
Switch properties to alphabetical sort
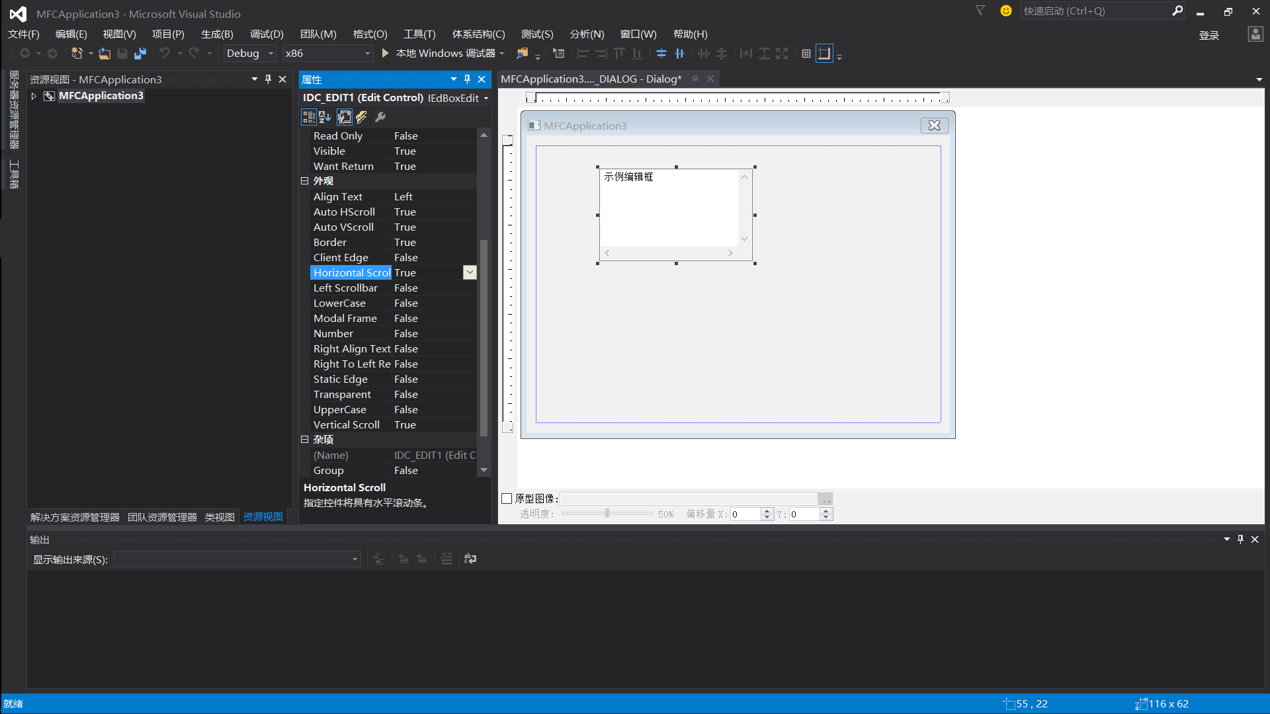325,117
